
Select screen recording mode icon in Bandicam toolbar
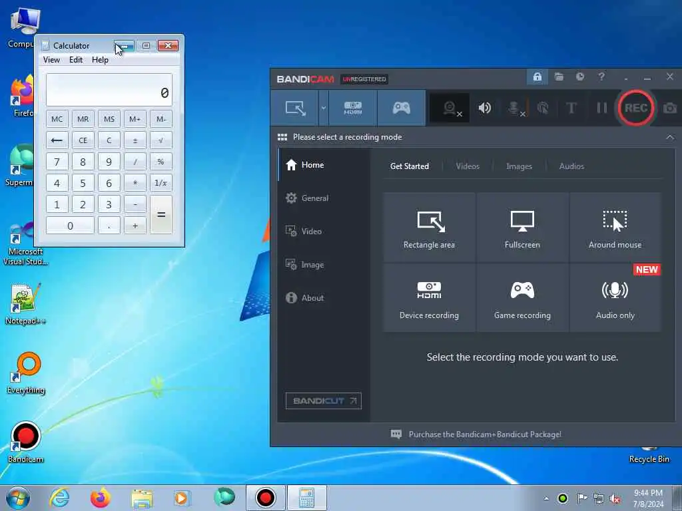pos(295,108)
